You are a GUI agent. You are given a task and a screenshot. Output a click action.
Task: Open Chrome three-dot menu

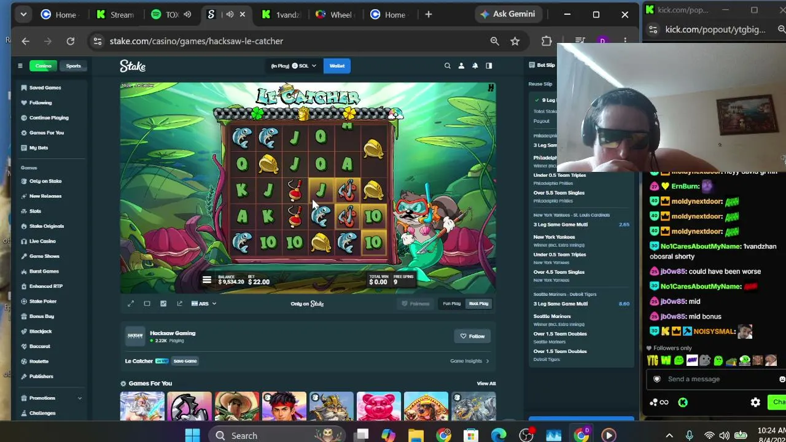coord(625,41)
